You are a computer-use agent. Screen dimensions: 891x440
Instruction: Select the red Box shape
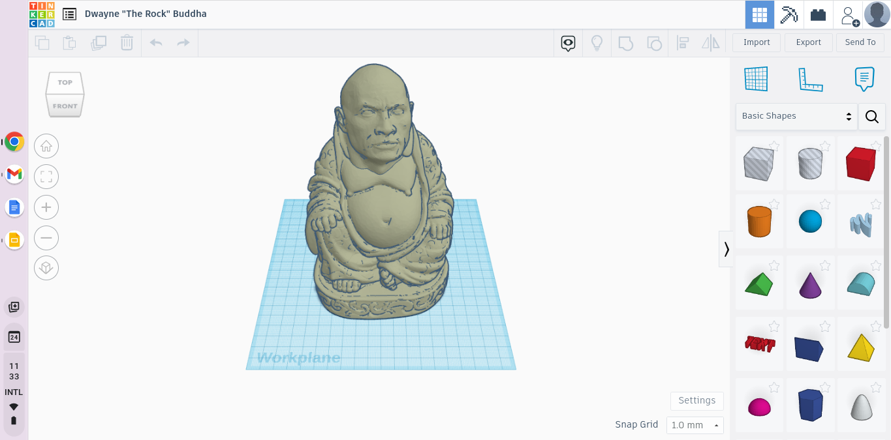point(860,163)
